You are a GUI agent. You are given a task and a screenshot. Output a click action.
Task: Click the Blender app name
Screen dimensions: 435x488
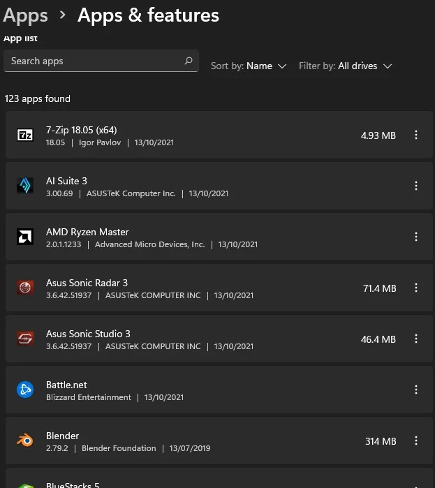[x=63, y=436]
